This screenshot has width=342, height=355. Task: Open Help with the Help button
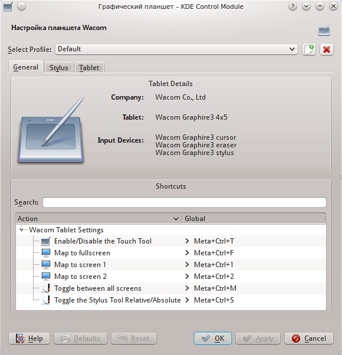click(x=29, y=338)
